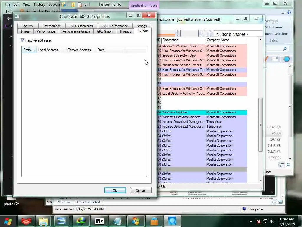
Task: Open the magnifier Process Explorer taskbar icon
Action: point(172,221)
